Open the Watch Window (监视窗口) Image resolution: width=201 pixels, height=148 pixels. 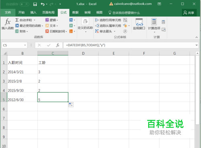click(139, 24)
